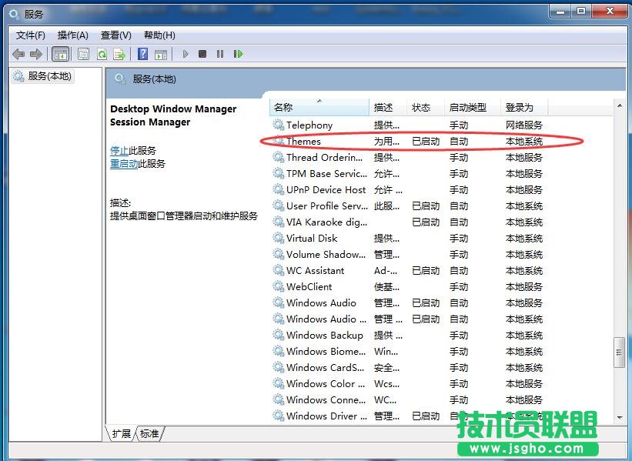Open the 查看(V) menu
This screenshot has width=632, height=461.
pyautogui.click(x=116, y=35)
